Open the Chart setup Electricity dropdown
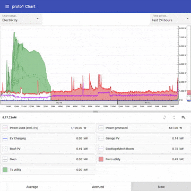 pos(21,19)
